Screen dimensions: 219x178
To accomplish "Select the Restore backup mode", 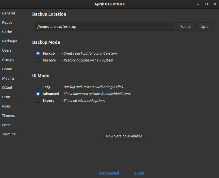I will pyautogui.click(x=38, y=60).
